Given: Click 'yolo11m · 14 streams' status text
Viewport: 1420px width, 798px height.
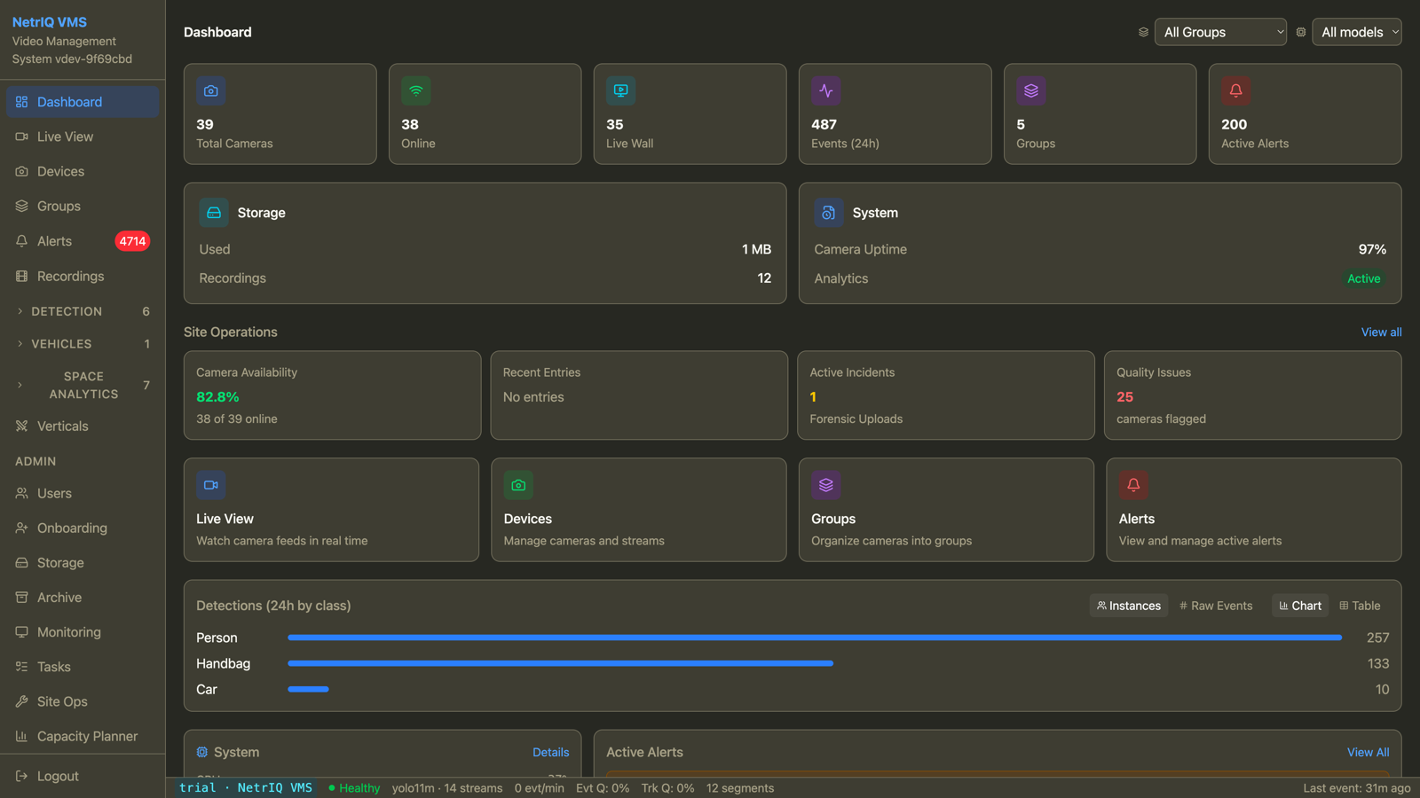Looking at the screenshot, I should pos(447,788).
